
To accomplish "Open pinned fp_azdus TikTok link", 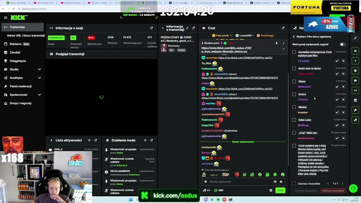I will pyautogui.click(x=226, y=50).
